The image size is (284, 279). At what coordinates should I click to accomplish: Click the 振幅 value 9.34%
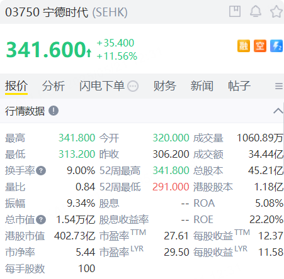81,204
